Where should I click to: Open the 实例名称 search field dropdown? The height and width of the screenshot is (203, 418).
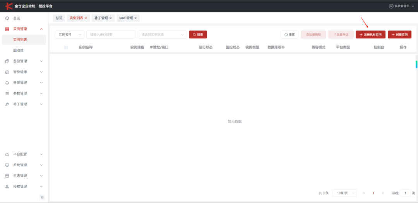(70, 35)
